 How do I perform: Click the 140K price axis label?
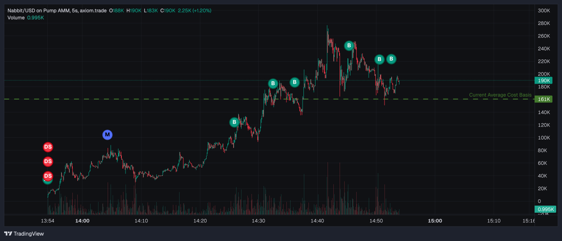point(545,113)
